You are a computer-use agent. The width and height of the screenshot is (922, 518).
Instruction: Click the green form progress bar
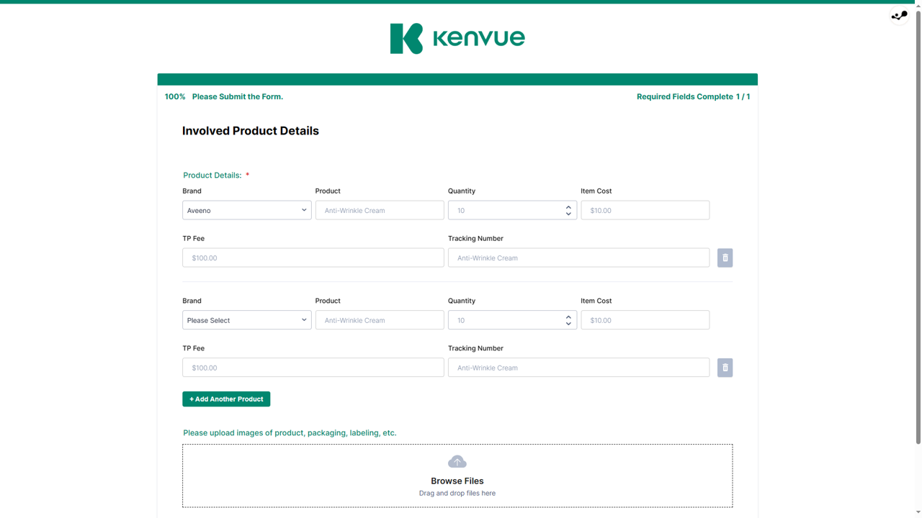tap(457, 78)
